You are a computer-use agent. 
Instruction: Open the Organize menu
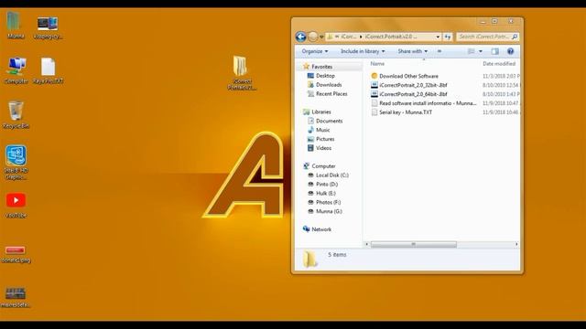coord(315,51)
